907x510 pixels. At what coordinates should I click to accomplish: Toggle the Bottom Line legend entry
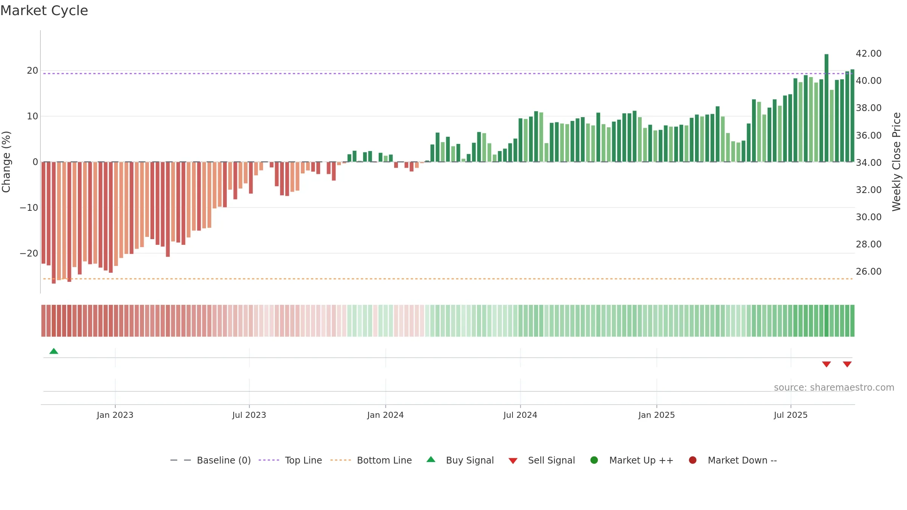[x=371, y=460]
